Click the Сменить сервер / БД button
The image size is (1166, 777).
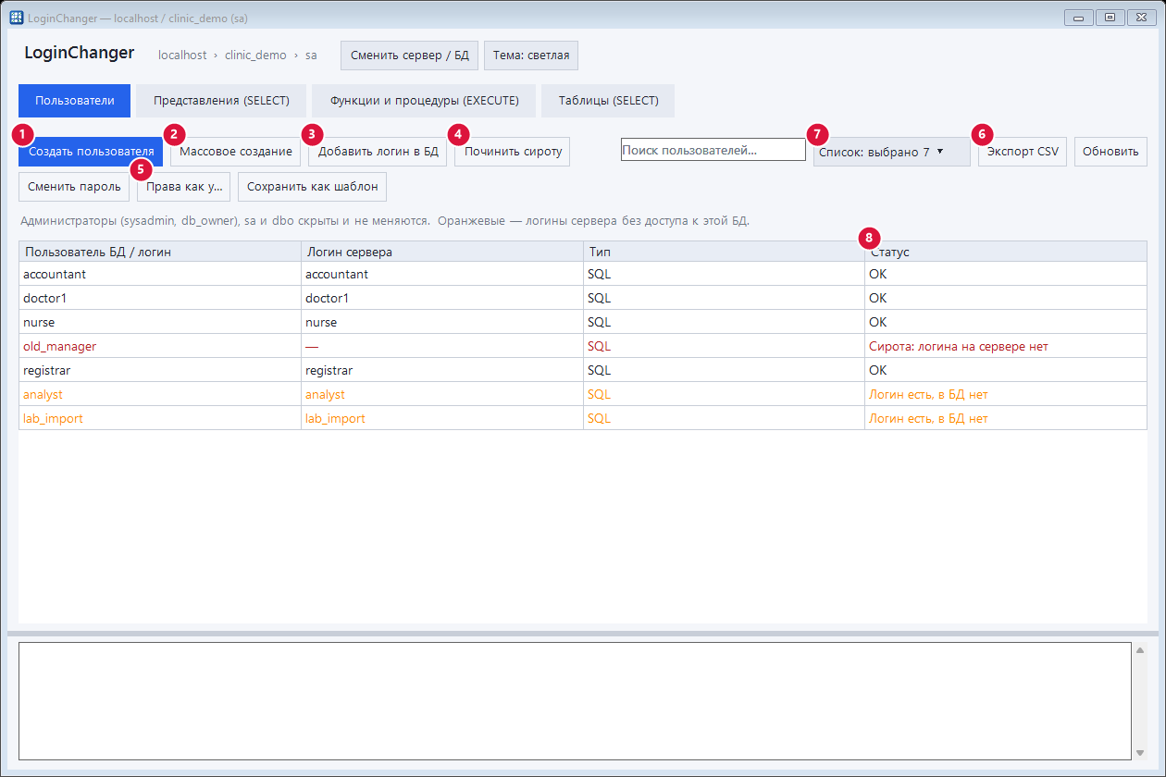coord(409,55)
